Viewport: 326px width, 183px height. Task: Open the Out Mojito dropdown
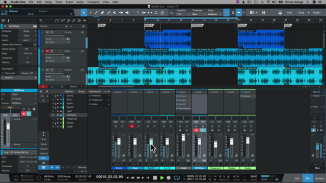pos(24,95)
